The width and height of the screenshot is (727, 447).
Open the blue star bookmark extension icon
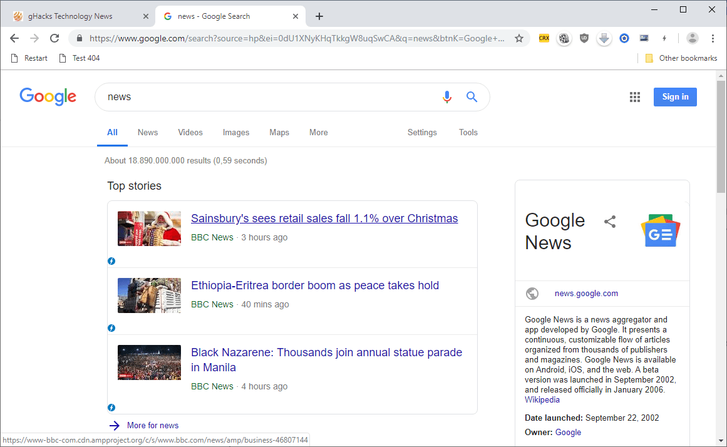(624, 38)
